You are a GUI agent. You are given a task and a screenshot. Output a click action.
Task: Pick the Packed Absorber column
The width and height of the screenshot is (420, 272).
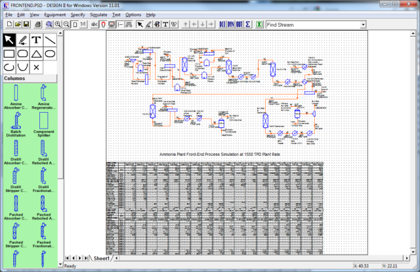[x=16, y=208]
